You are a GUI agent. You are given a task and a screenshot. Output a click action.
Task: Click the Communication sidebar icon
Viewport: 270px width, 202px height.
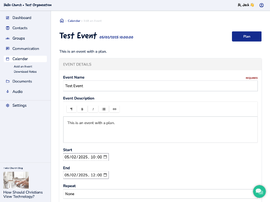8,48
